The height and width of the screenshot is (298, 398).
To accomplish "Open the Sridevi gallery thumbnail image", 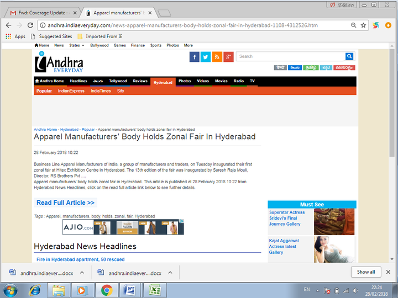I will (334, 222).
